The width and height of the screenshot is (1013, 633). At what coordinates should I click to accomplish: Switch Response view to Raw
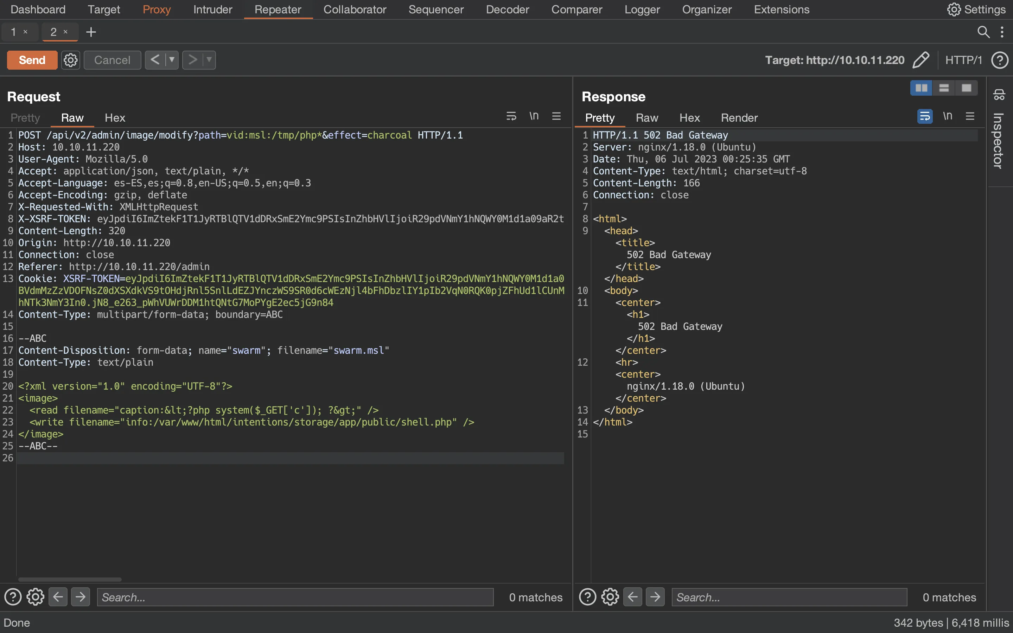point(647,118)
